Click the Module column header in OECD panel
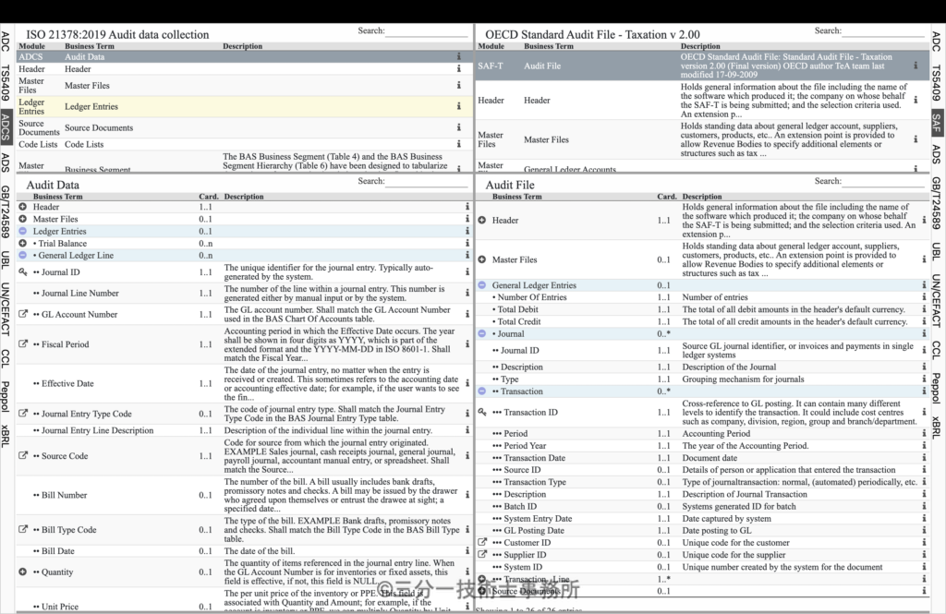 491,46
